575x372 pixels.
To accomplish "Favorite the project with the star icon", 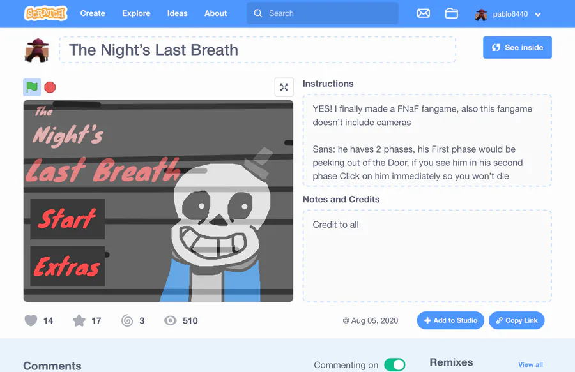I will [x=79, y=321].
